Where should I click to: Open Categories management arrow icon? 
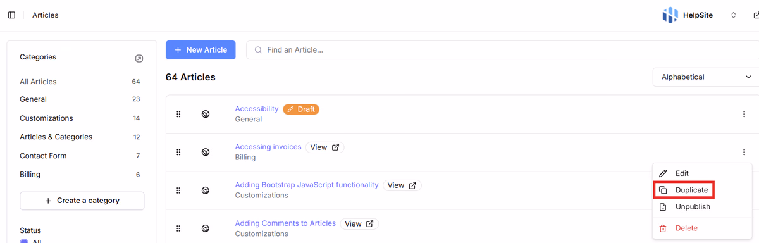[x=139, y=59]
